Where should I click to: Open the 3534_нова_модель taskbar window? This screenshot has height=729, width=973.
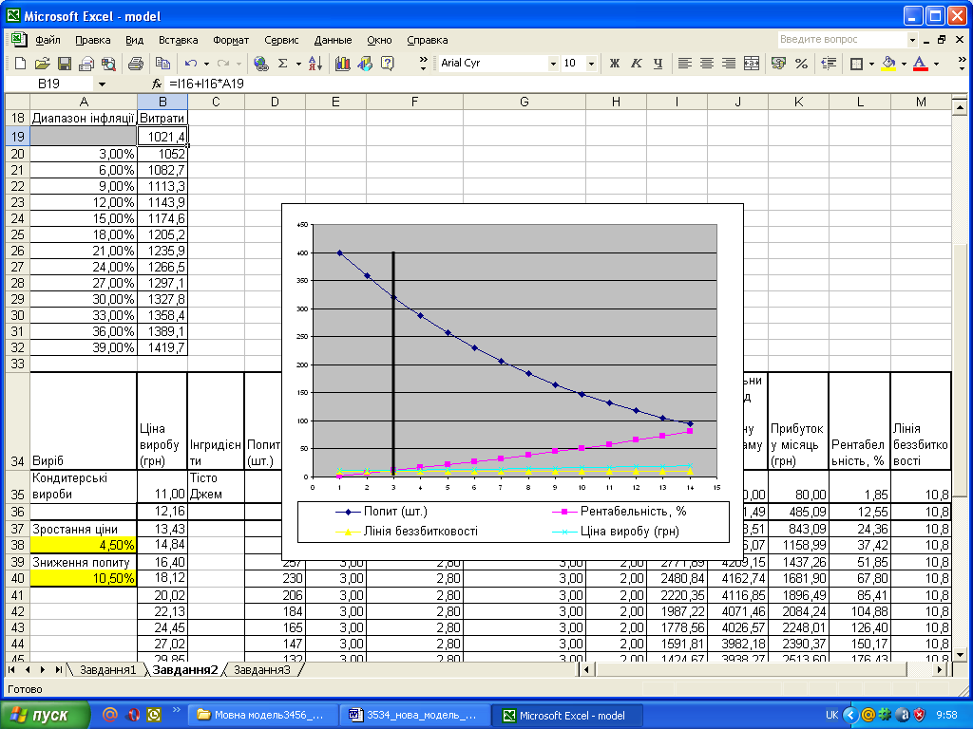(x=414, y=715)
